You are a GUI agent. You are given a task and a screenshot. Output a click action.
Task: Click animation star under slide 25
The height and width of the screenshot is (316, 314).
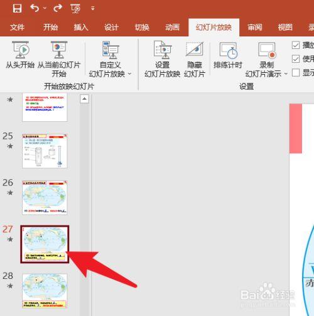click(x=10, y=146)
